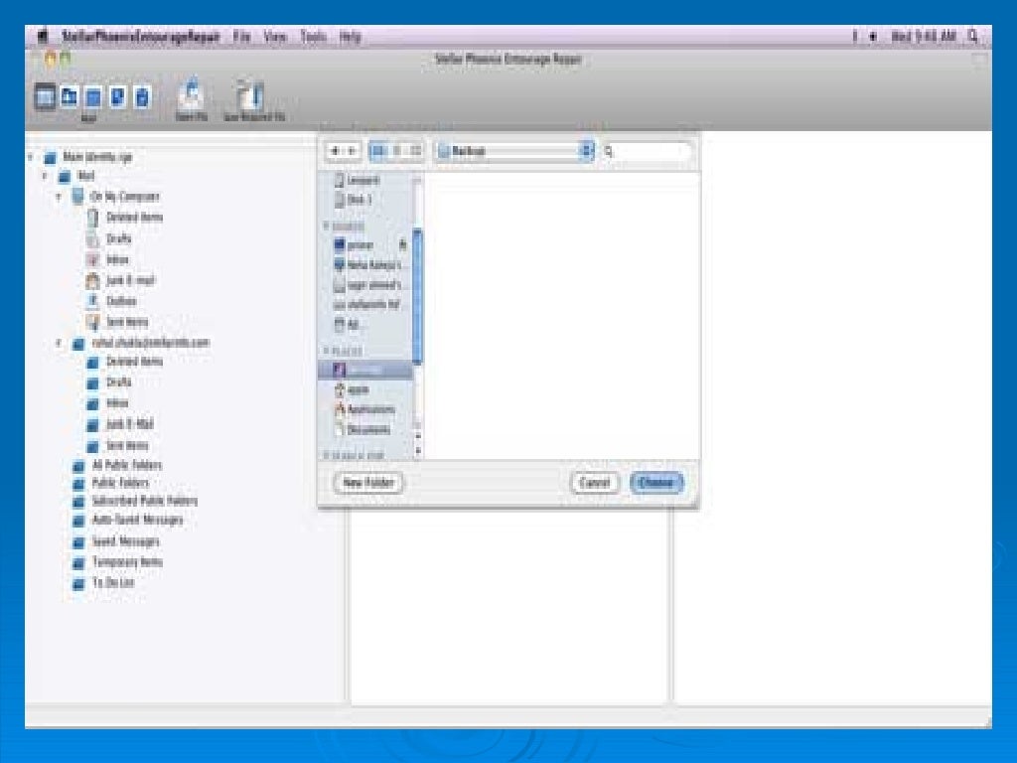Select Junk E-Mail under the email account
The height and width of the screenshot is (763, 1017).
tap(120, 424)
